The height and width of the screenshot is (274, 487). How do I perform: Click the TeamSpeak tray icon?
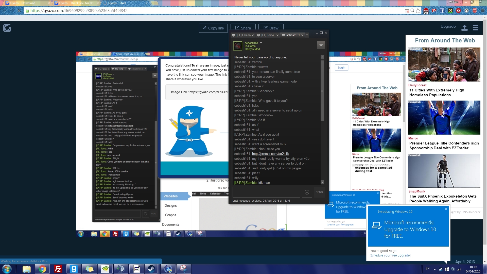point(453,269)
